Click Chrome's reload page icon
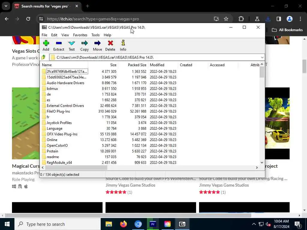Viewport: 307px width, 230px height. point(28,19)
